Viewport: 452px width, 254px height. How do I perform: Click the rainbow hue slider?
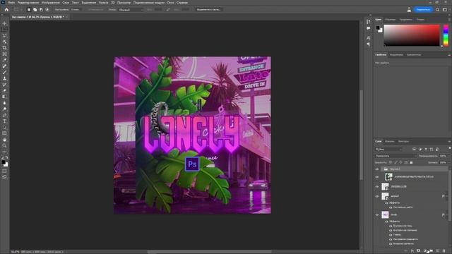pos(446,35)
